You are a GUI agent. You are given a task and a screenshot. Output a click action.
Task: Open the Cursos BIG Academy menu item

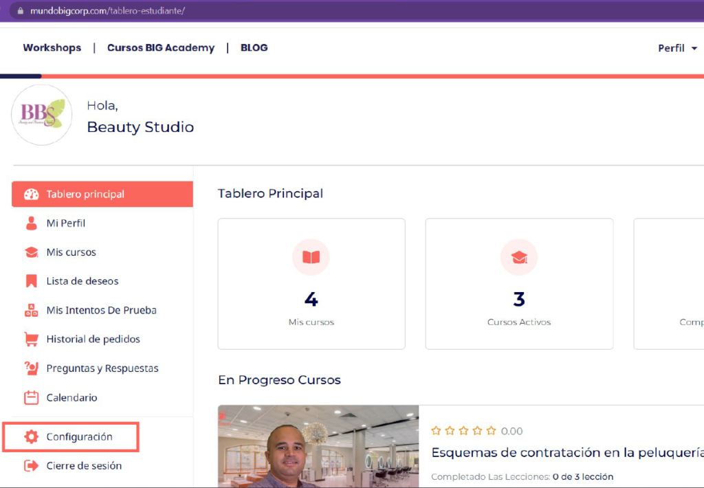(161, 47)
